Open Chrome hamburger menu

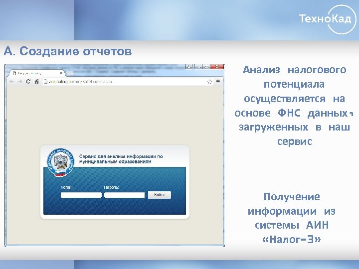(x=218, y=81)
